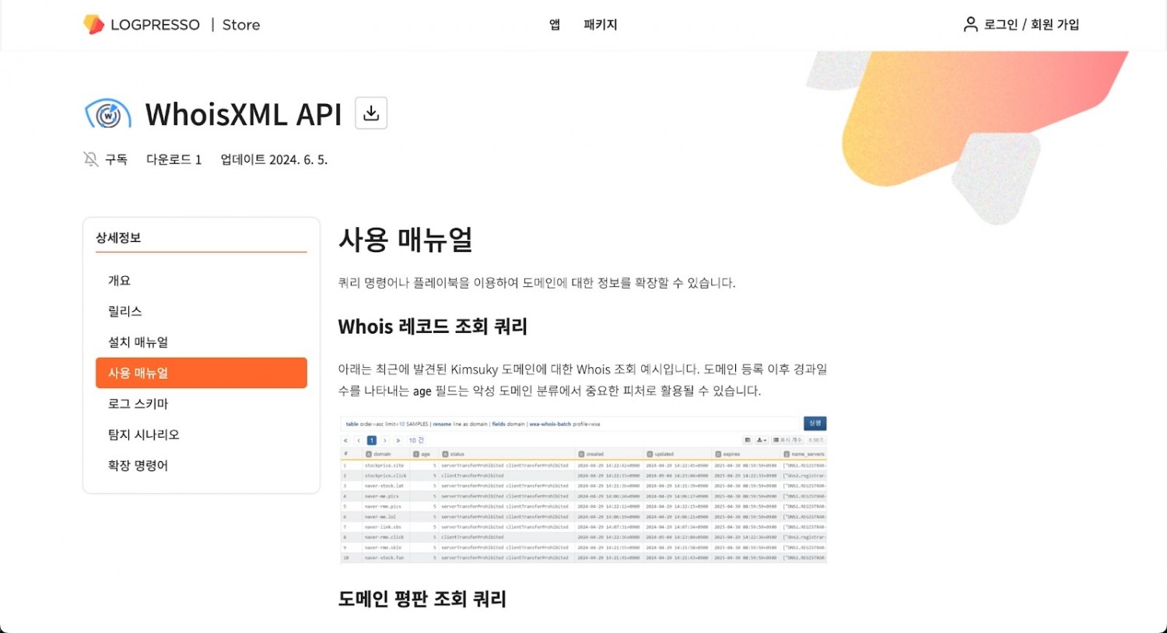Image resolution: width=1167 pixels, height=633 pixels.
Task: Click the 업데이트 2024. 6. 5. text
Action: click(x=274, y=159)
